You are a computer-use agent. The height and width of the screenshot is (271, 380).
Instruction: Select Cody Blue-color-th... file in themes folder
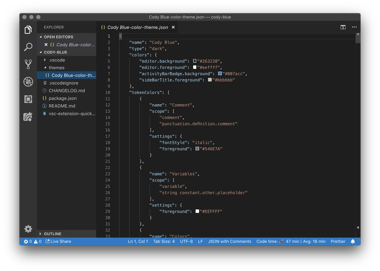coord(66,75)
